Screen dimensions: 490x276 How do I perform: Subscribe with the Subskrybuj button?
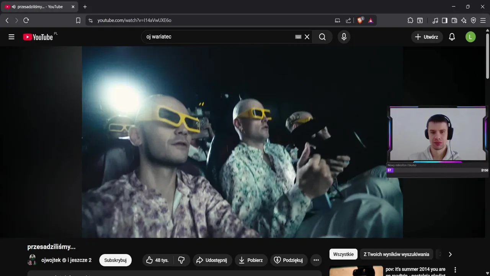pos(115,260)
